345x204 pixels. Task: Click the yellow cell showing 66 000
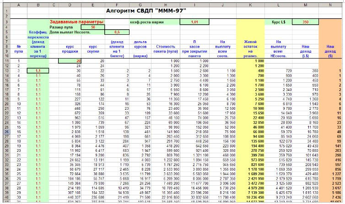[x=250, y=132]
